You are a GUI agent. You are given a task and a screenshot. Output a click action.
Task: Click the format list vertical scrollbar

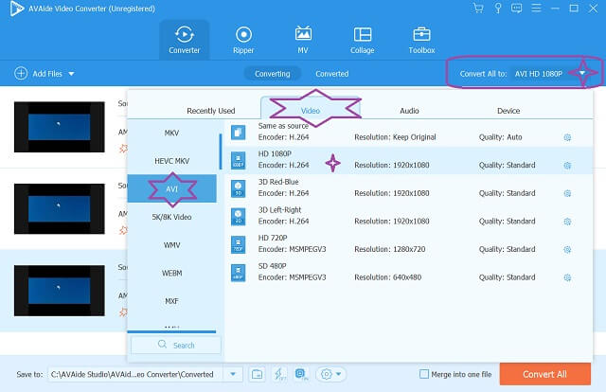[x=221, y=151]
